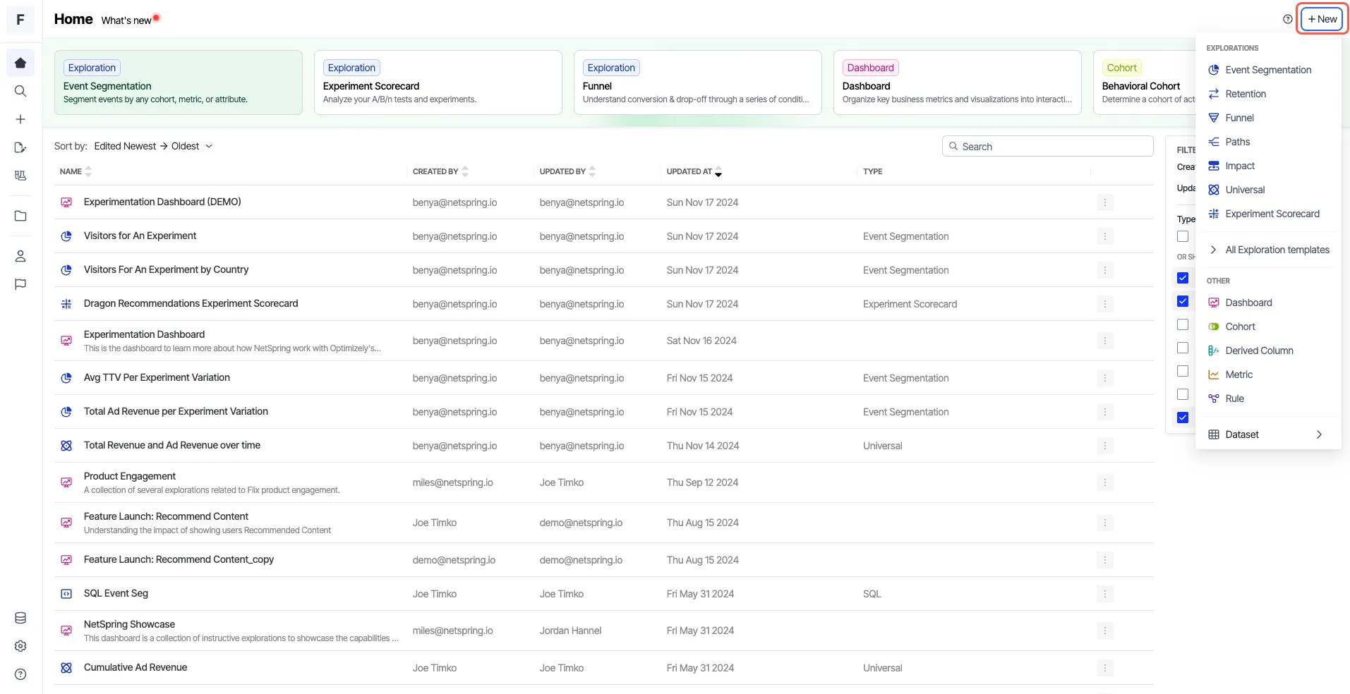Click the Search input field
The width and height of the screenshot is (1350, 694).
pos(1048,146)
